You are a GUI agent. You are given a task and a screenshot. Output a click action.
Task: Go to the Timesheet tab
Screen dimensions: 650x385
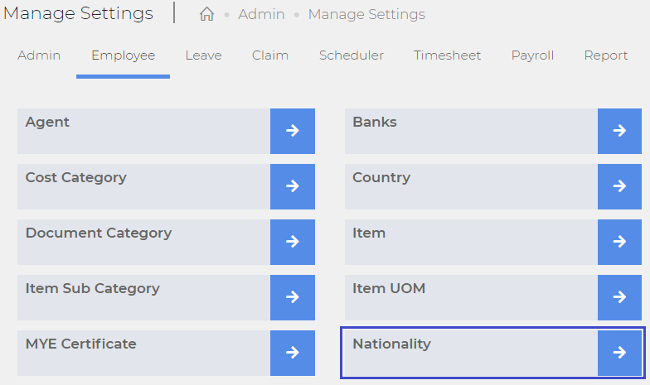click(448, 55)
